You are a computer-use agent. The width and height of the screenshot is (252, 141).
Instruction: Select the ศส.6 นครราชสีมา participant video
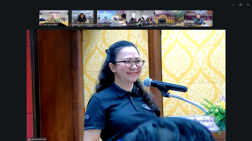[x=54, y=17]
